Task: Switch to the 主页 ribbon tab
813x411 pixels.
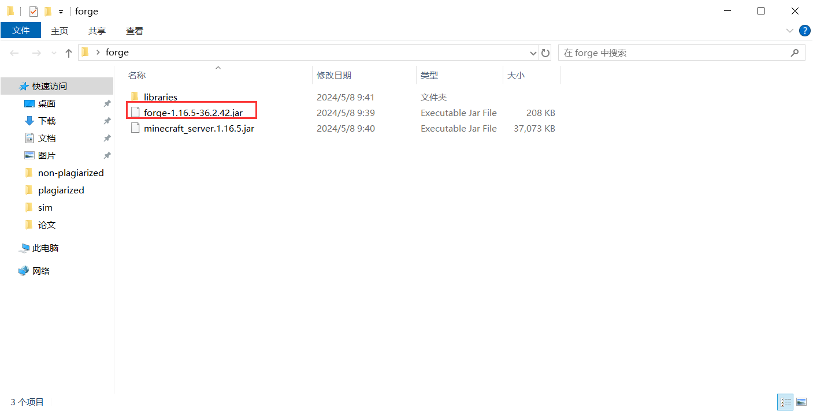Action: [x=60, y=31]
